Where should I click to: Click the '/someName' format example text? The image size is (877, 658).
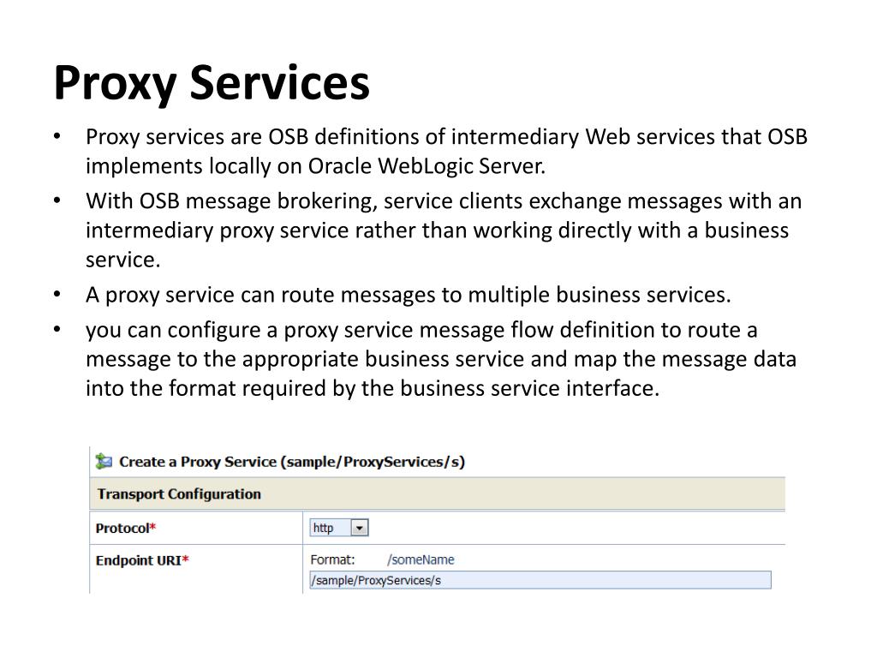421,560
